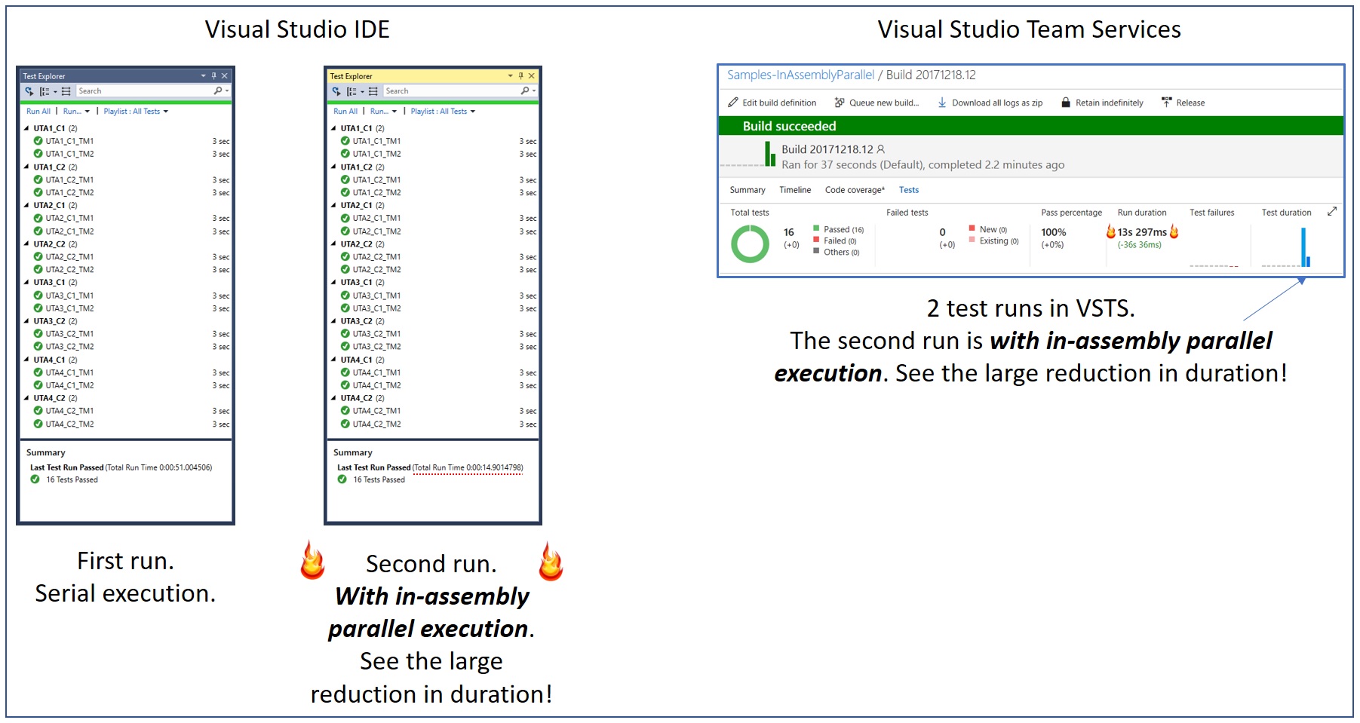Click the Download all logs as zip arrow icon
This screenshot has width=1360, height=723.
[942, 103]
